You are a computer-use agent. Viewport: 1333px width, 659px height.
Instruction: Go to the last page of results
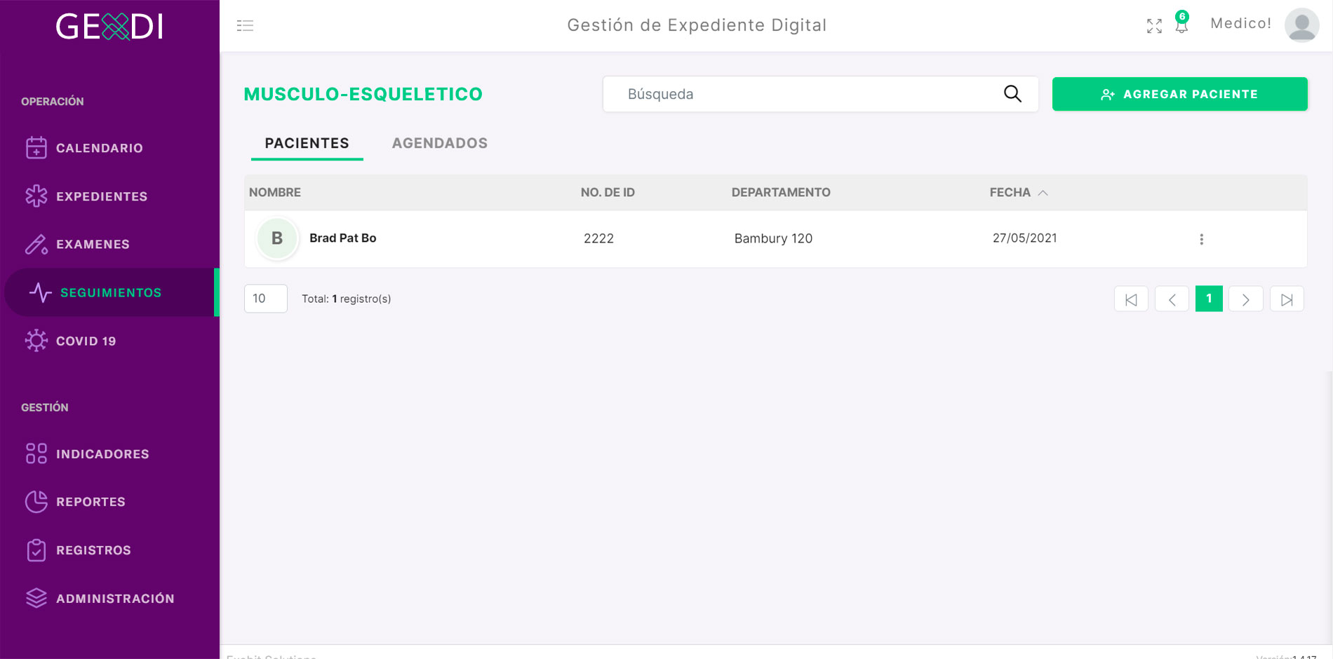(1287, 299)
